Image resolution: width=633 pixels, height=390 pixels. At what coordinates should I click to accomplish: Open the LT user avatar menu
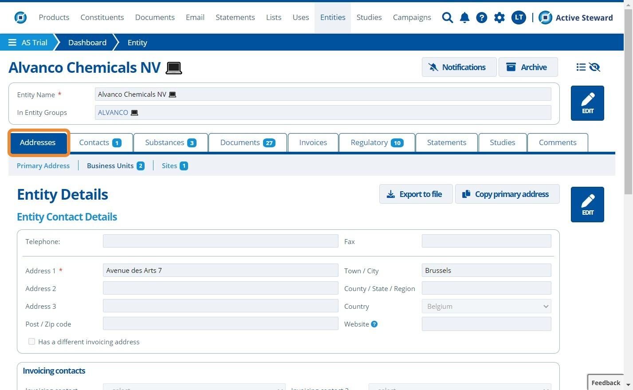tap(518, 17)
